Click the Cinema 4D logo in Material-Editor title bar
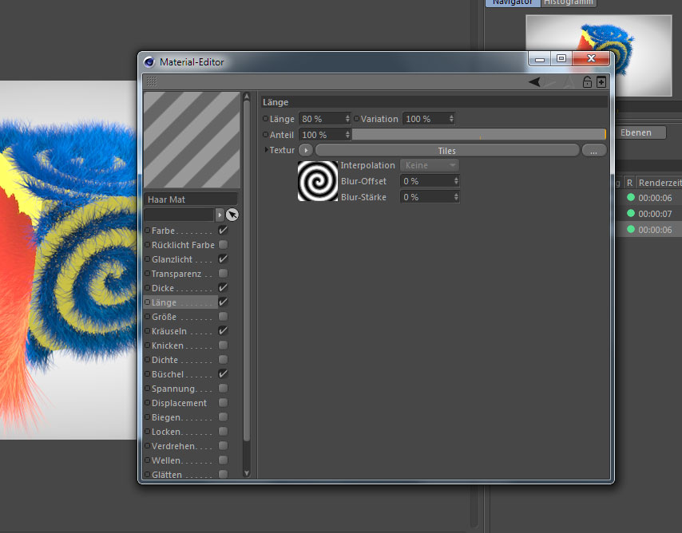The image size is (682, 533). [x=149, y=62]
